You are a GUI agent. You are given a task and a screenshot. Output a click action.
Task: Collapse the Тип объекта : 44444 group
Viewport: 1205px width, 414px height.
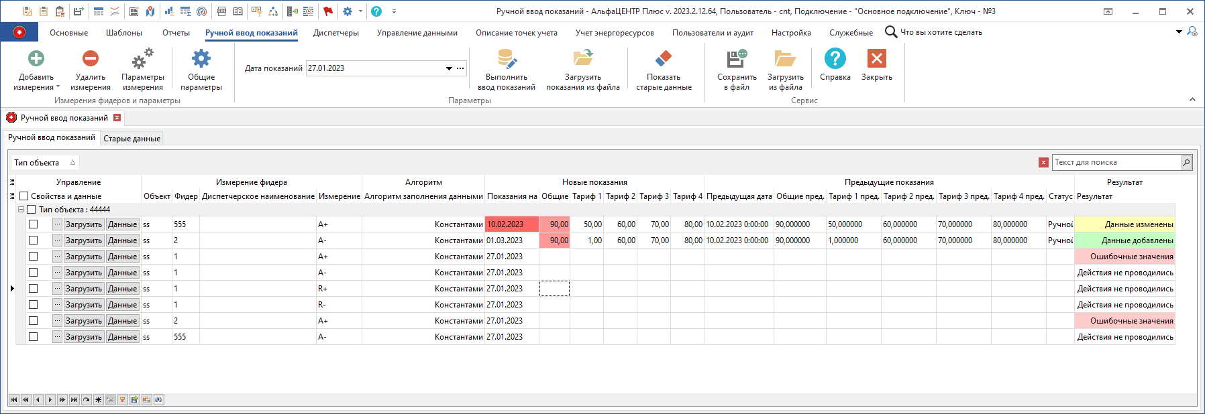click(21, 210)
